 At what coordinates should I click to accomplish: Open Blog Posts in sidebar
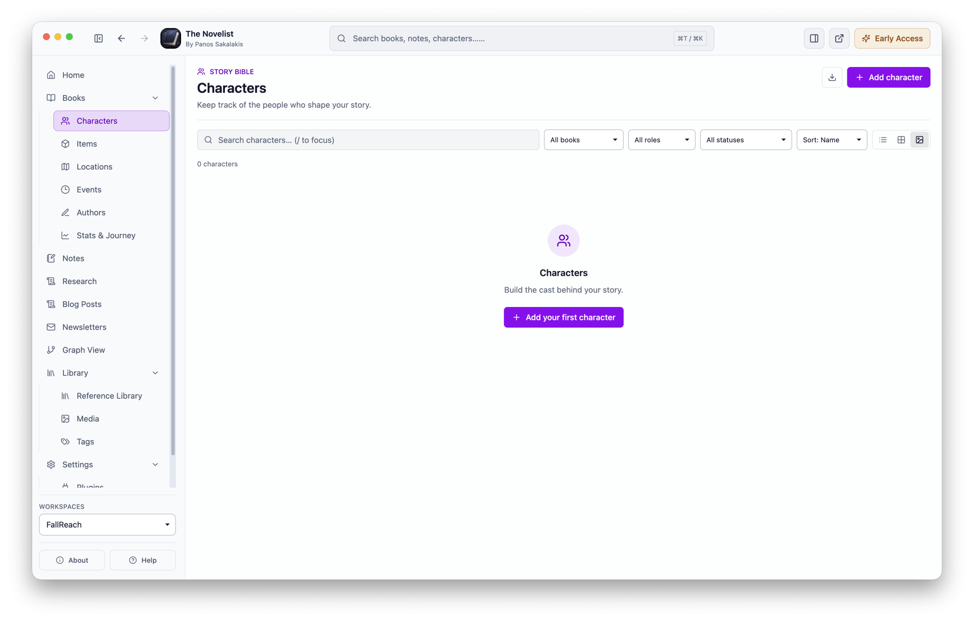pos(104,304)
